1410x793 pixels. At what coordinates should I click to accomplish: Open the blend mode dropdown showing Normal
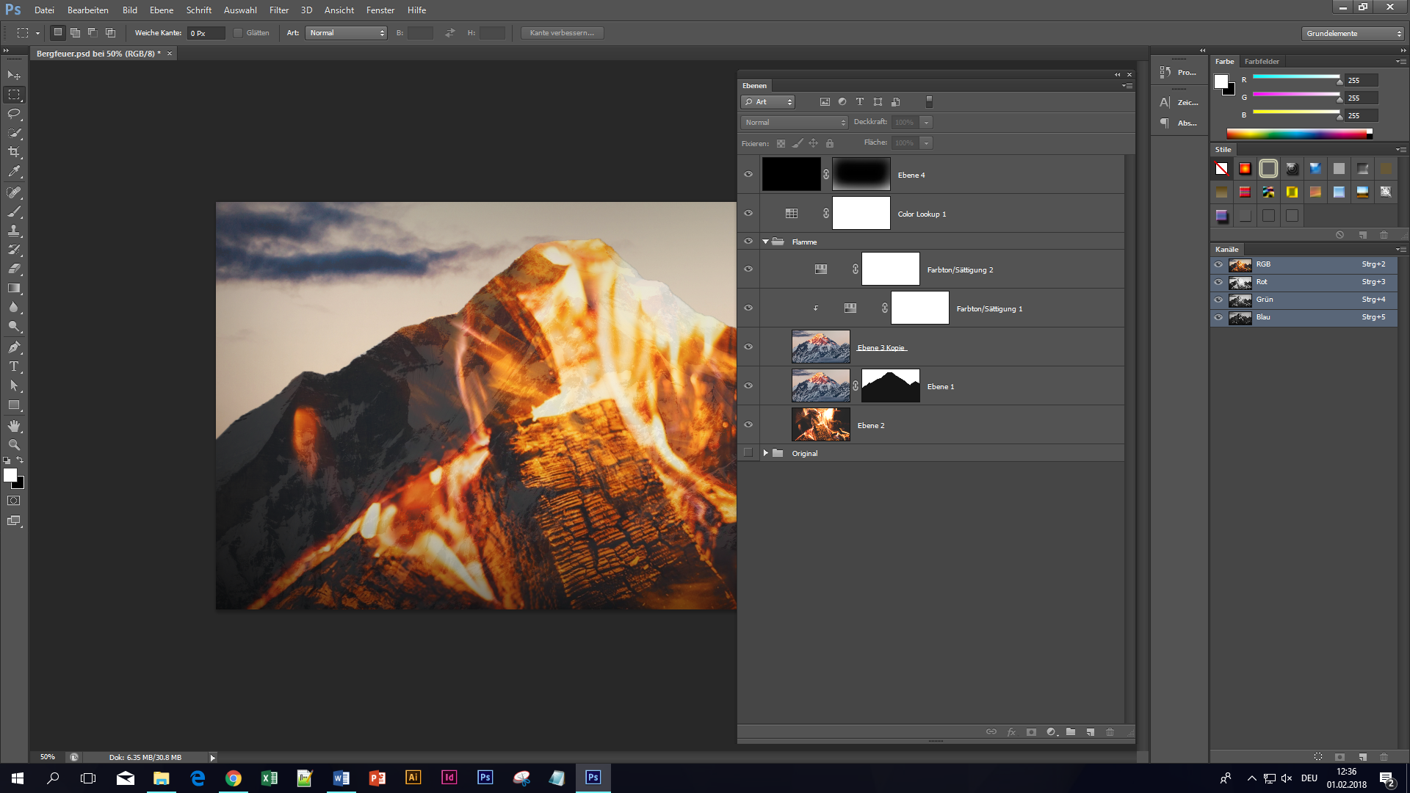793,122
